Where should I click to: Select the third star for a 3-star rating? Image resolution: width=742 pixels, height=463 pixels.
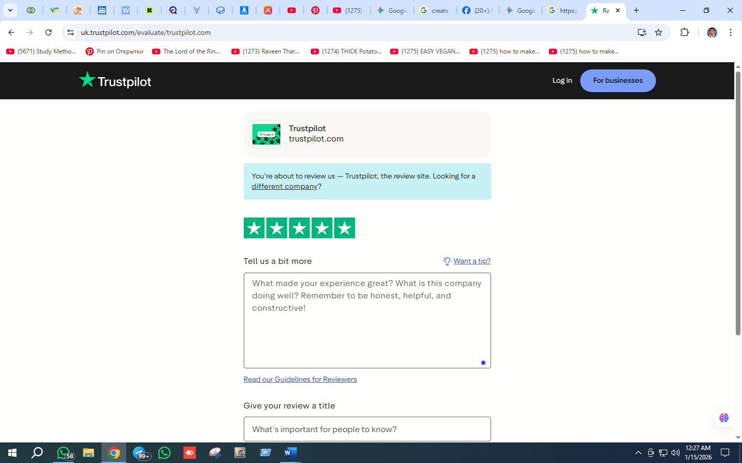pyautogui.click(x=299, y=228)
